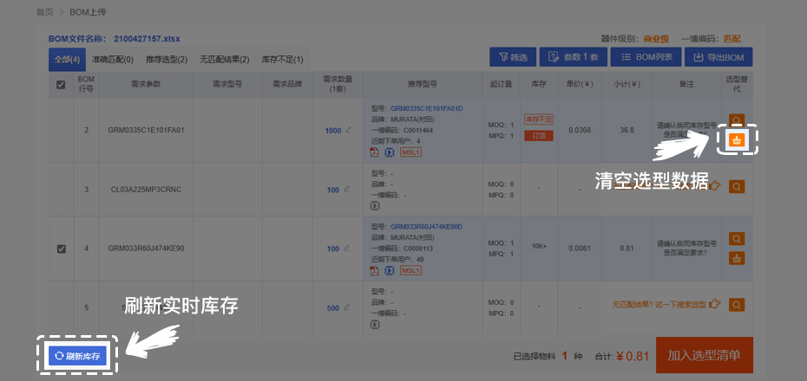Image resolution: width=807 pixels, height=381 pixels.
Task: Click code C0000113 text
Action: (x=419, y=249)
